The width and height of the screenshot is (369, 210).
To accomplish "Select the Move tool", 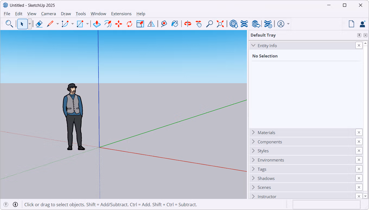I will point(119,24).
